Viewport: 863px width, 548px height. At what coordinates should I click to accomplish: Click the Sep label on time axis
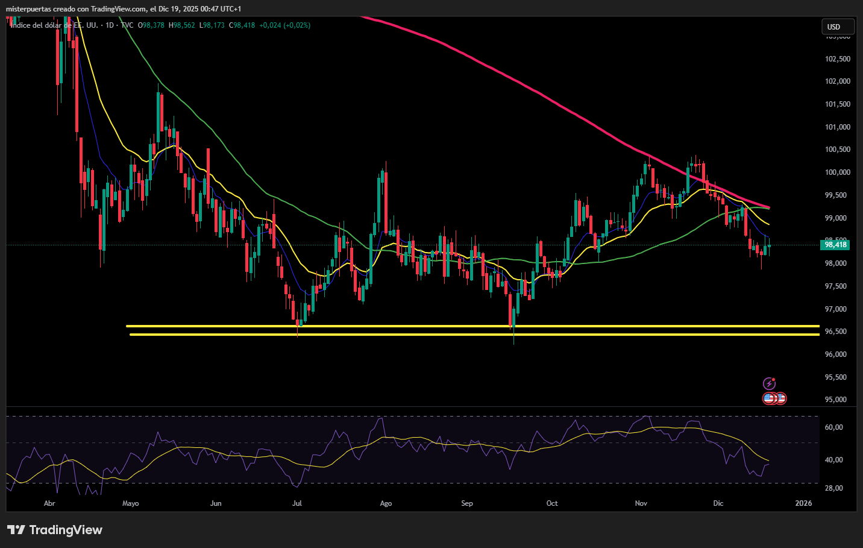pos(467,503)
